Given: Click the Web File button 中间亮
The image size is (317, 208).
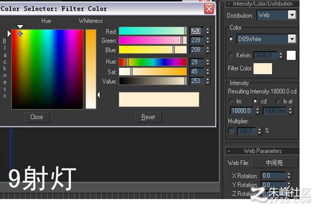Looking at the screenshot, I should click(274, 163).
